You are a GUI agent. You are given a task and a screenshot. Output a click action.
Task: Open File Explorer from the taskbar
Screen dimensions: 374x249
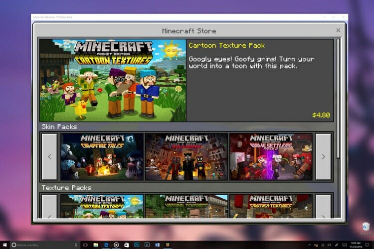click(96, 245)
